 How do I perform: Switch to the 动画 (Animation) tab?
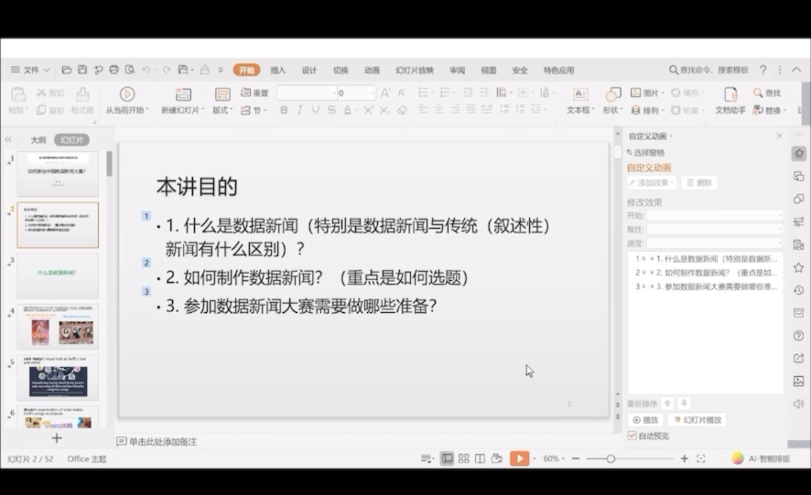click(x=372, y=70)
